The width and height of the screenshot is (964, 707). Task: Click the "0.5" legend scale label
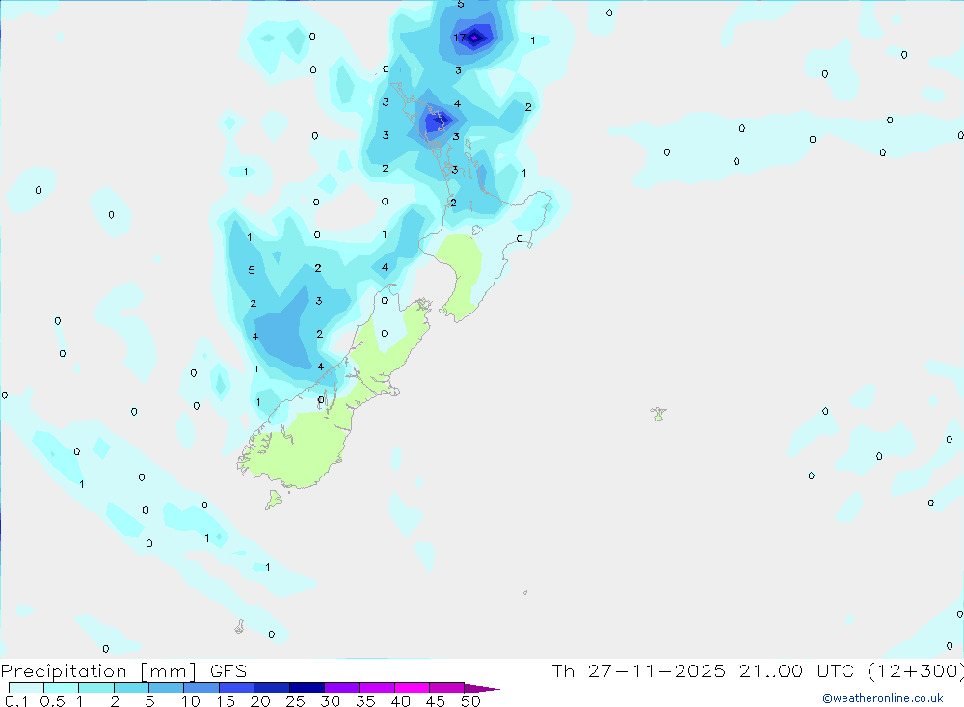[x=52, y=701]
